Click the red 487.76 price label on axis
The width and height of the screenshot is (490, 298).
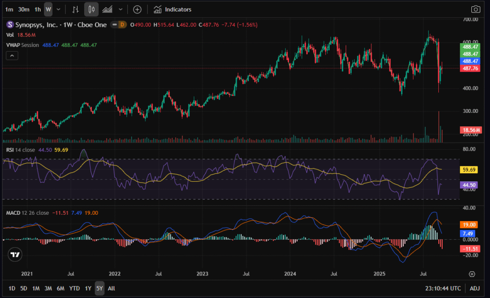click(x=469, y=68)
